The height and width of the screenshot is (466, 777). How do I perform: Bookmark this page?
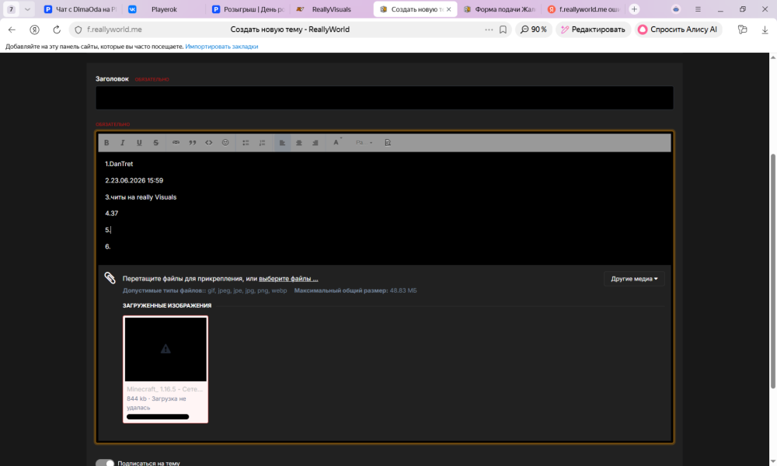(503, 30)
